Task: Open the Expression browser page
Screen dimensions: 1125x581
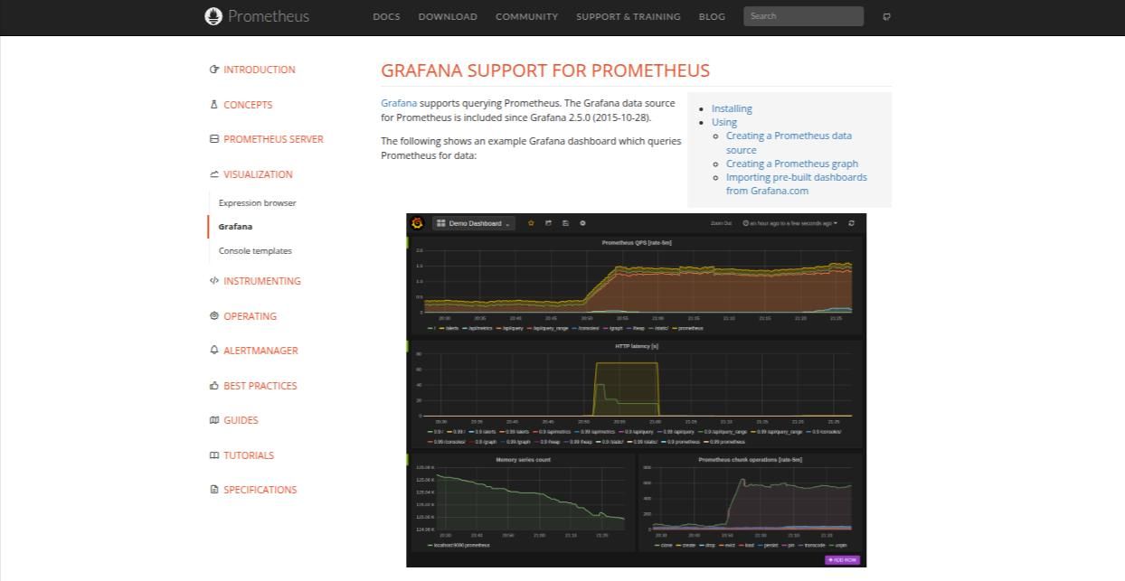Action: 257,203
